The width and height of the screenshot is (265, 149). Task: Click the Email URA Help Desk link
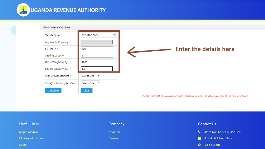219,138
